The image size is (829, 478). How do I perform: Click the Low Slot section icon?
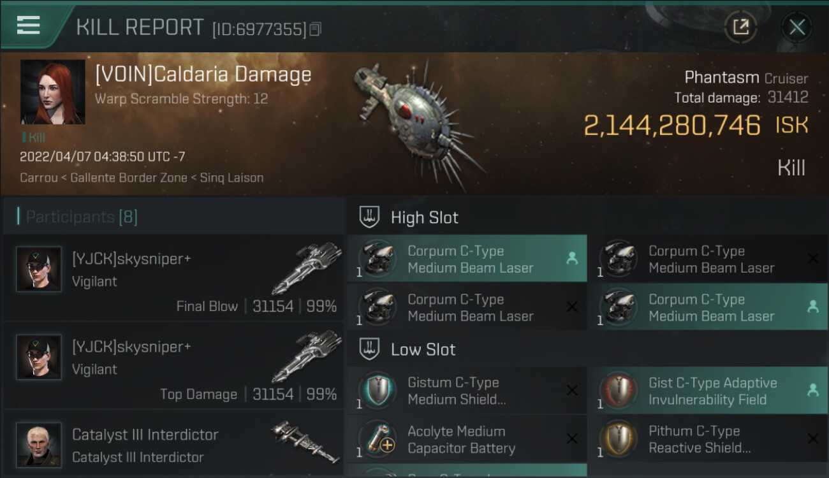tap(370, 349)
